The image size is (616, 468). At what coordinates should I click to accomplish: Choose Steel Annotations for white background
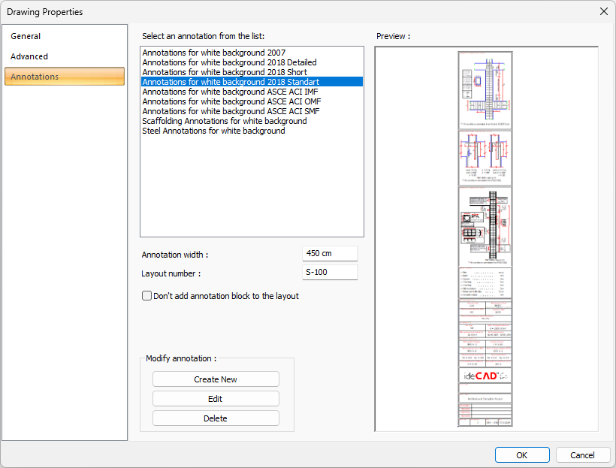point(213,131)
